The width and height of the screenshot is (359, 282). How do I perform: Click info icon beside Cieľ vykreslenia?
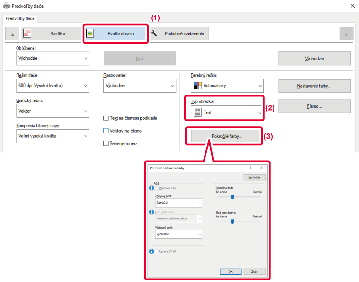pyautogui.click(x=151, y=212)
